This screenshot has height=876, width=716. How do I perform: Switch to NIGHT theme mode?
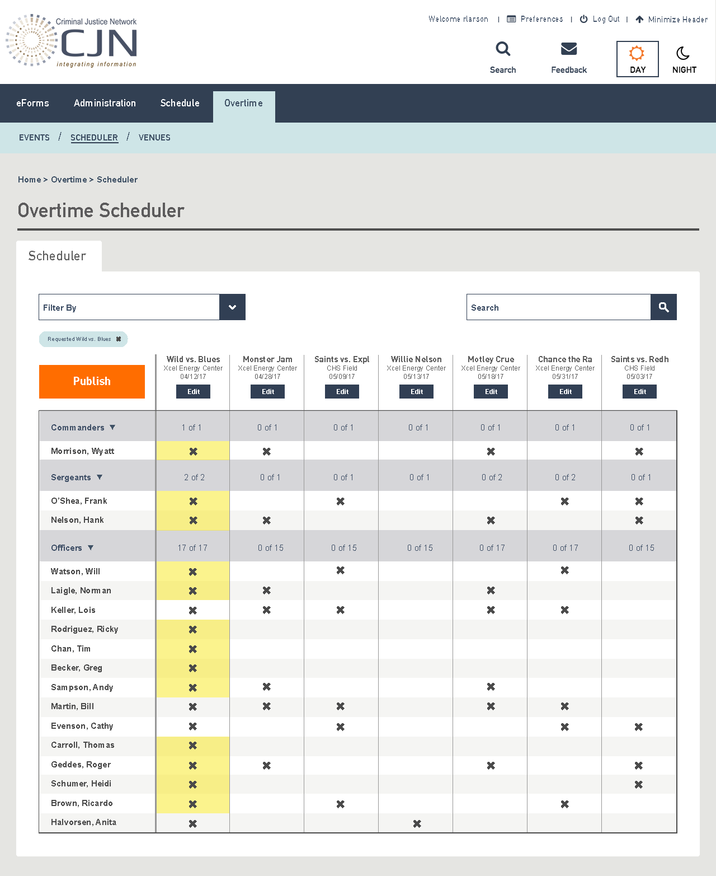click(x=684, y=59)
